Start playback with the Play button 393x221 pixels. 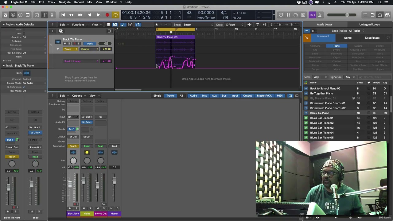coord(98,15)
